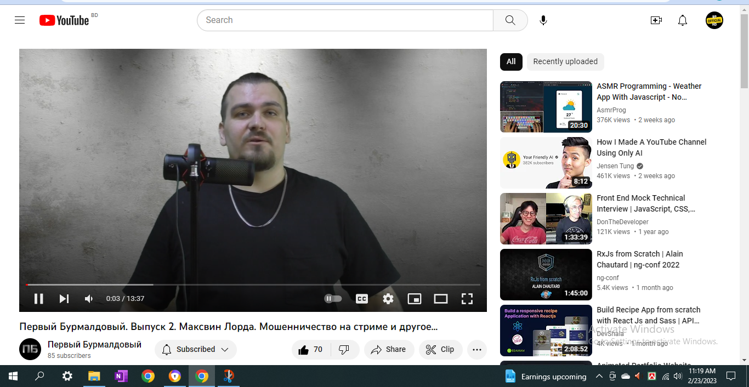Open the player settings gear
Image resolution: width=749 pixels, height=387 pixels.
(x=388, y=299)
